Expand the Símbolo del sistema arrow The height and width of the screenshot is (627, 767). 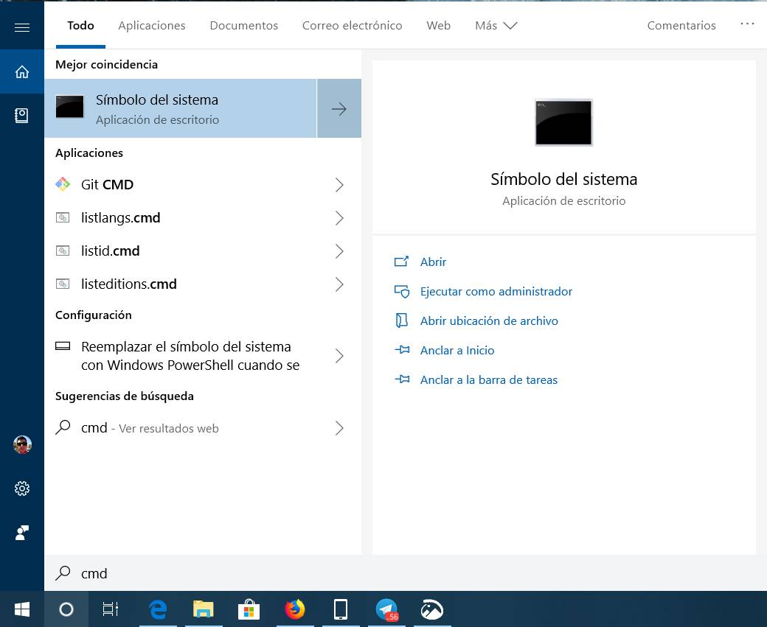(339, 109)
